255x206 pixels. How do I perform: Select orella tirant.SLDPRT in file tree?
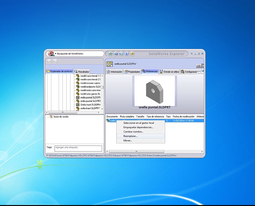[90, 108]
